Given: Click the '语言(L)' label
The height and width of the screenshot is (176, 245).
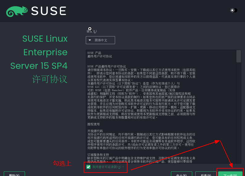Looking at the screenshot, I should point(92,31).
